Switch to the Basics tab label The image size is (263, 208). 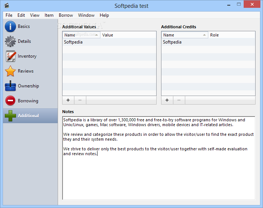point(24,26)
